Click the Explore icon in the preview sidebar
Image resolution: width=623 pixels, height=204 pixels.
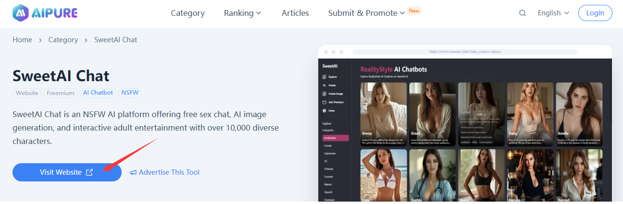point(324,76)
